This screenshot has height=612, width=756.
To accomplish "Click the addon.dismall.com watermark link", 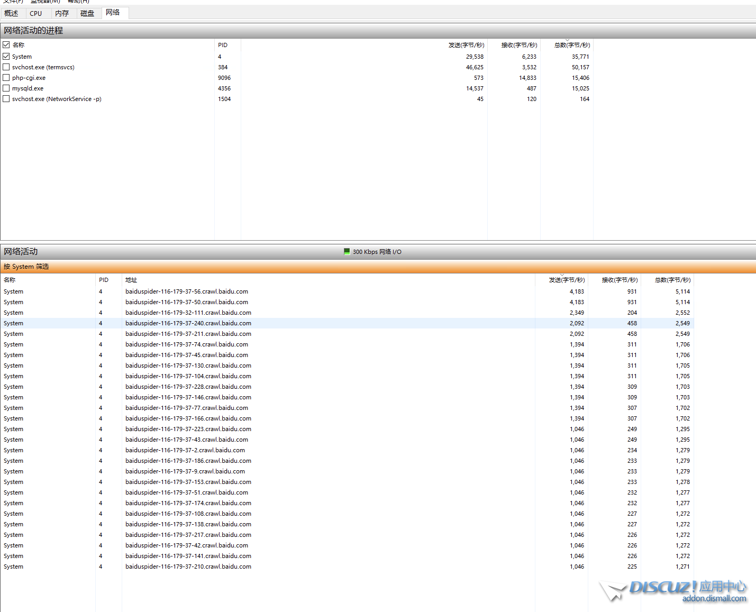I will (714, 599).
